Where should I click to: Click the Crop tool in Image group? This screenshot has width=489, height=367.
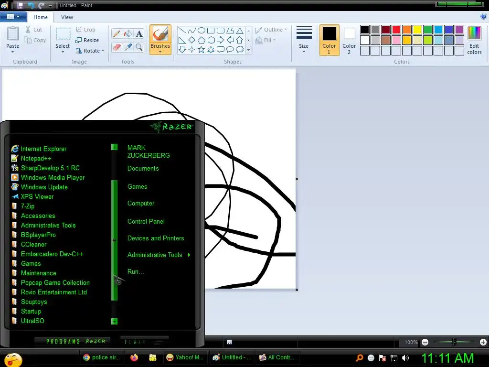(x=85, y=30)
